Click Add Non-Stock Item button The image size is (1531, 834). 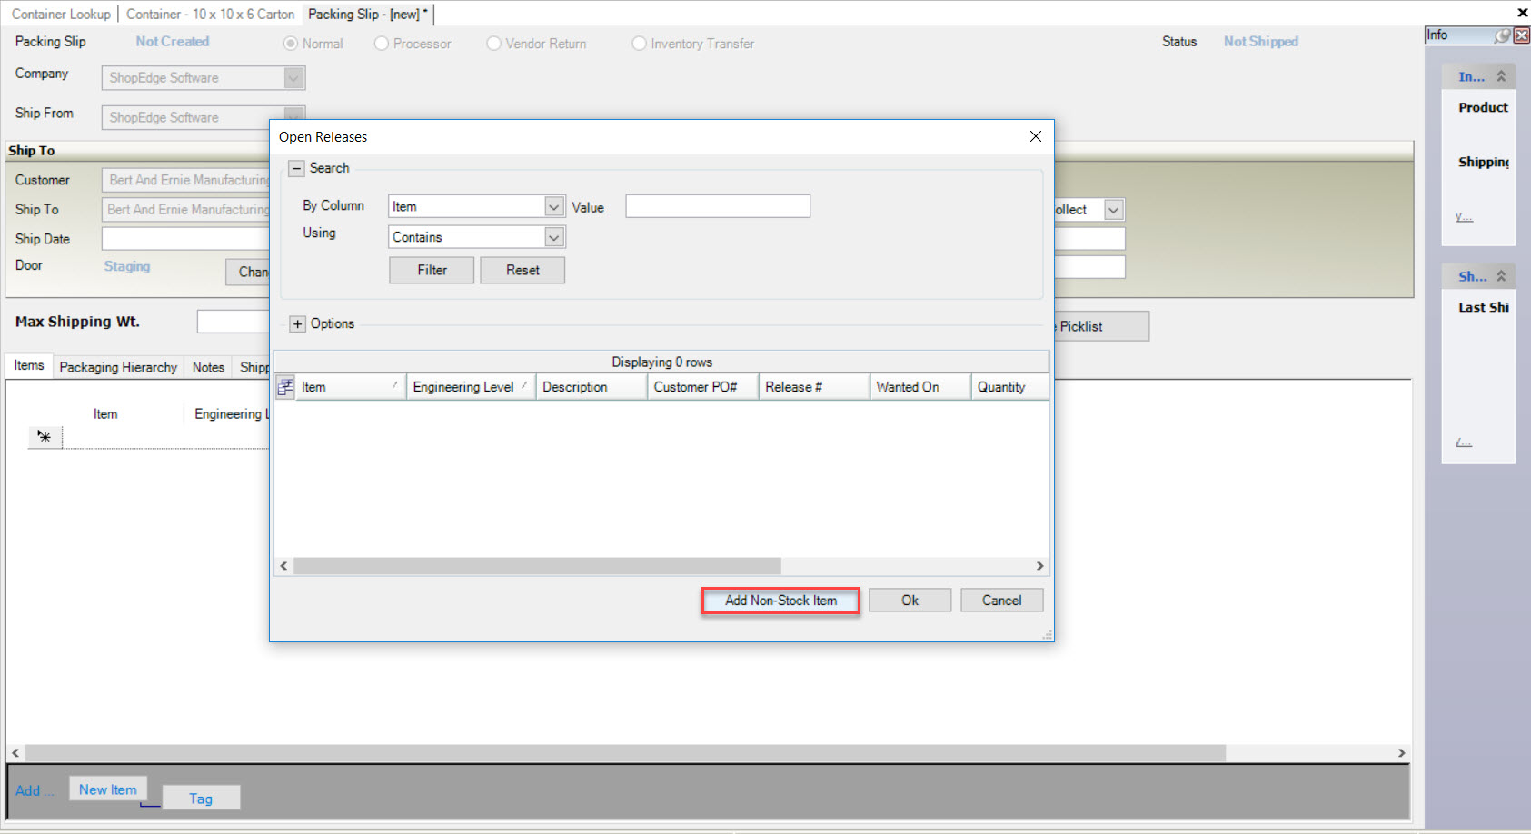[x=780, y=601]
